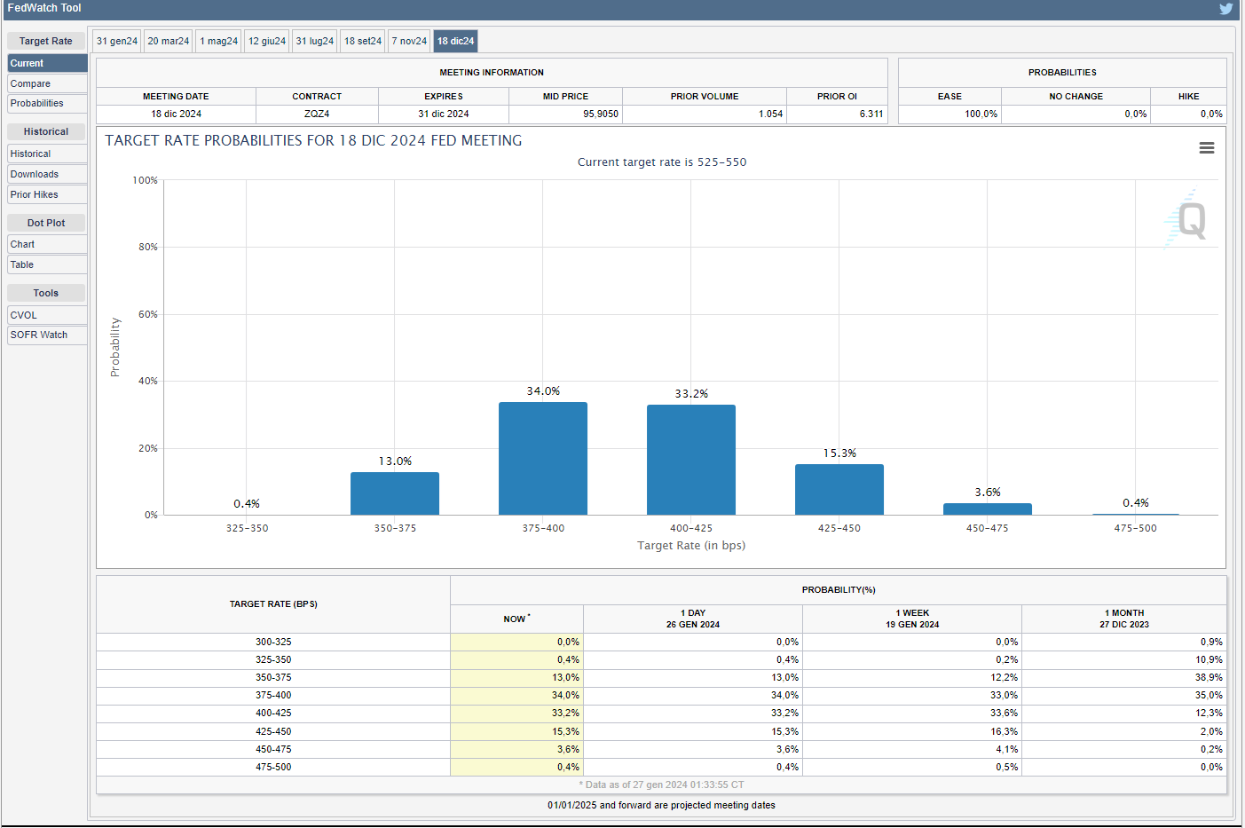Click the ZQZ4 contract cell

(317, 114)
